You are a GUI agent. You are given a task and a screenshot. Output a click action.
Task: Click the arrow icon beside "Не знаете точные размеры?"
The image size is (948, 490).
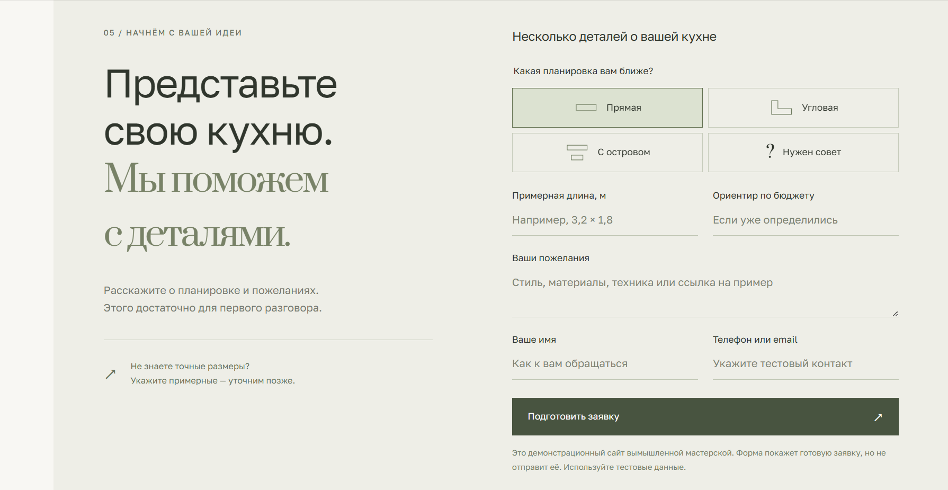[x=111, y=374]
